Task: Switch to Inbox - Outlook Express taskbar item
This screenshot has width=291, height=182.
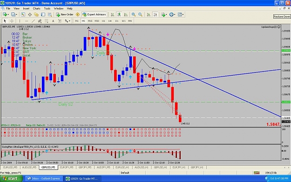Action: coord(44,178)
